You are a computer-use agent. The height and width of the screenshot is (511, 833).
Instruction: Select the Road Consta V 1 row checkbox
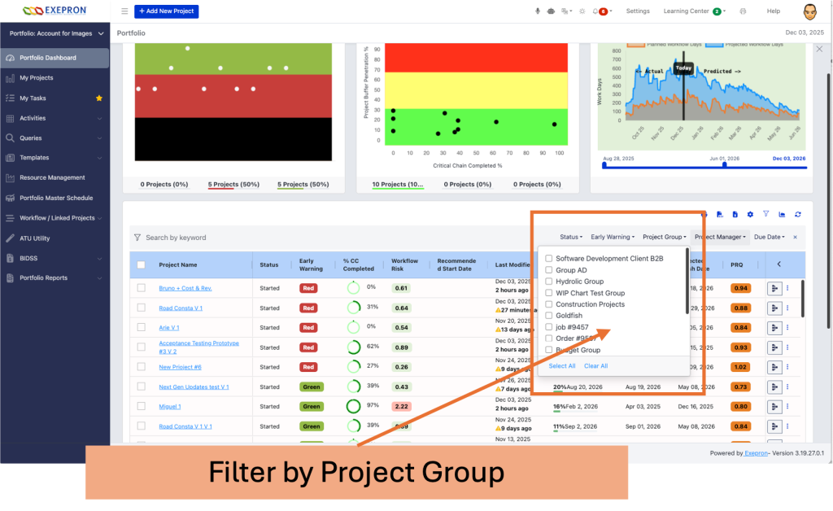[x=142, y=308]
